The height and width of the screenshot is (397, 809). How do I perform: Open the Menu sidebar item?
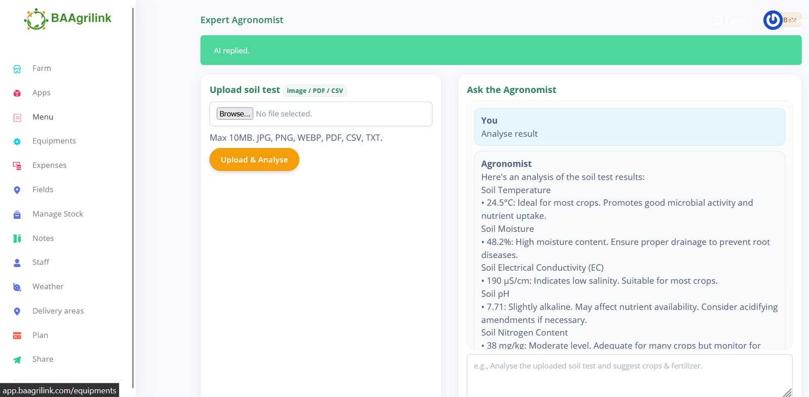point(42,117)
